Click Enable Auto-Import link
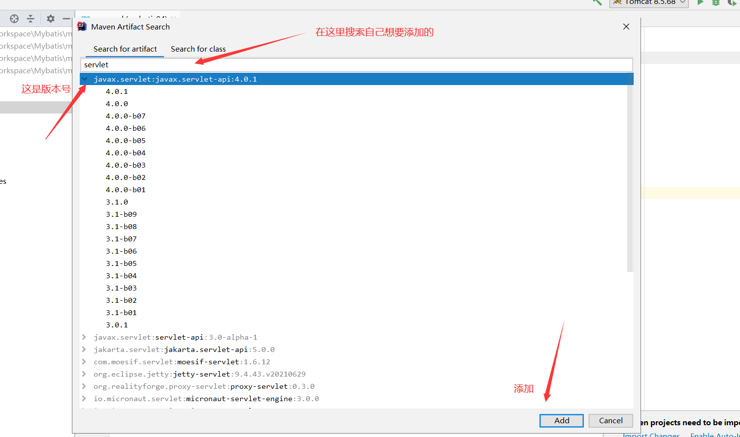Viewport: 740px width, 437px height. point(715,435)
